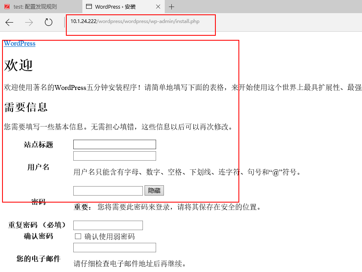Click the text 请仔细检查电子邮件地址后再继续。
The height and width of the screenshot is (272, 362).
coord(130,263)
